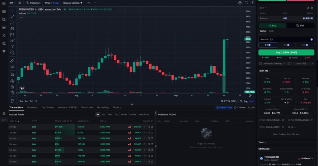Select the XABCD pattern tool
Viewport: 318px width, 166px height.
[12, 28]
